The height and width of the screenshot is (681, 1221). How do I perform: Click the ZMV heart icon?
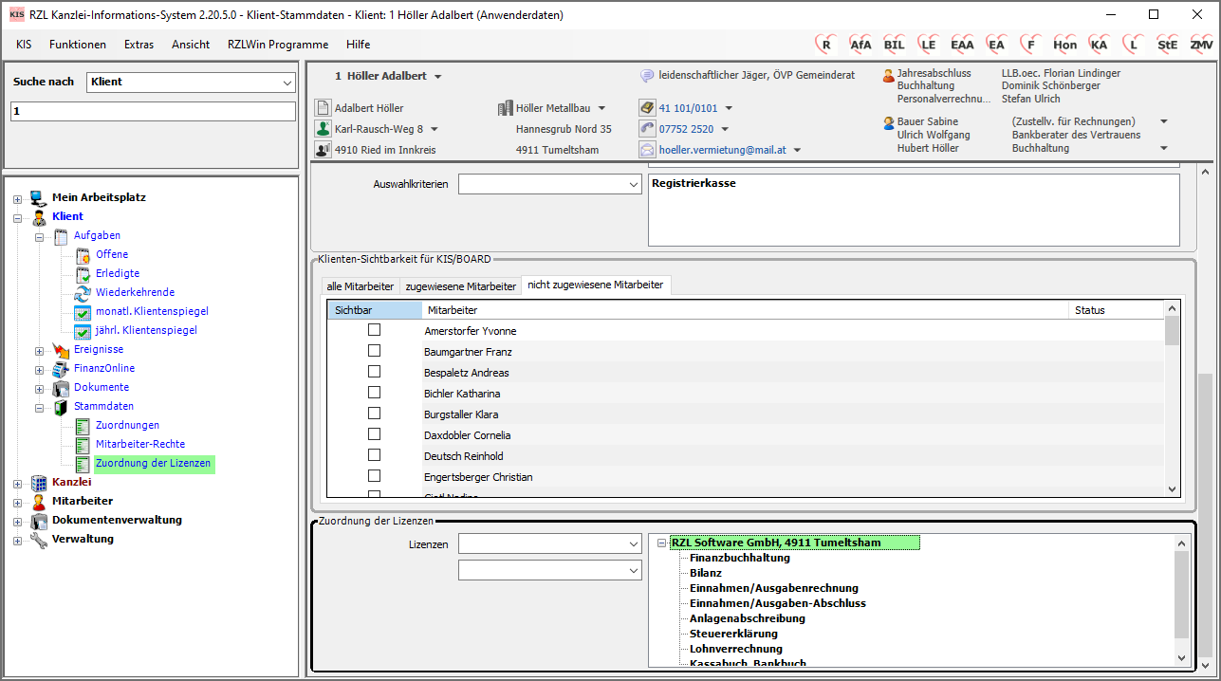click(1201, 45)
